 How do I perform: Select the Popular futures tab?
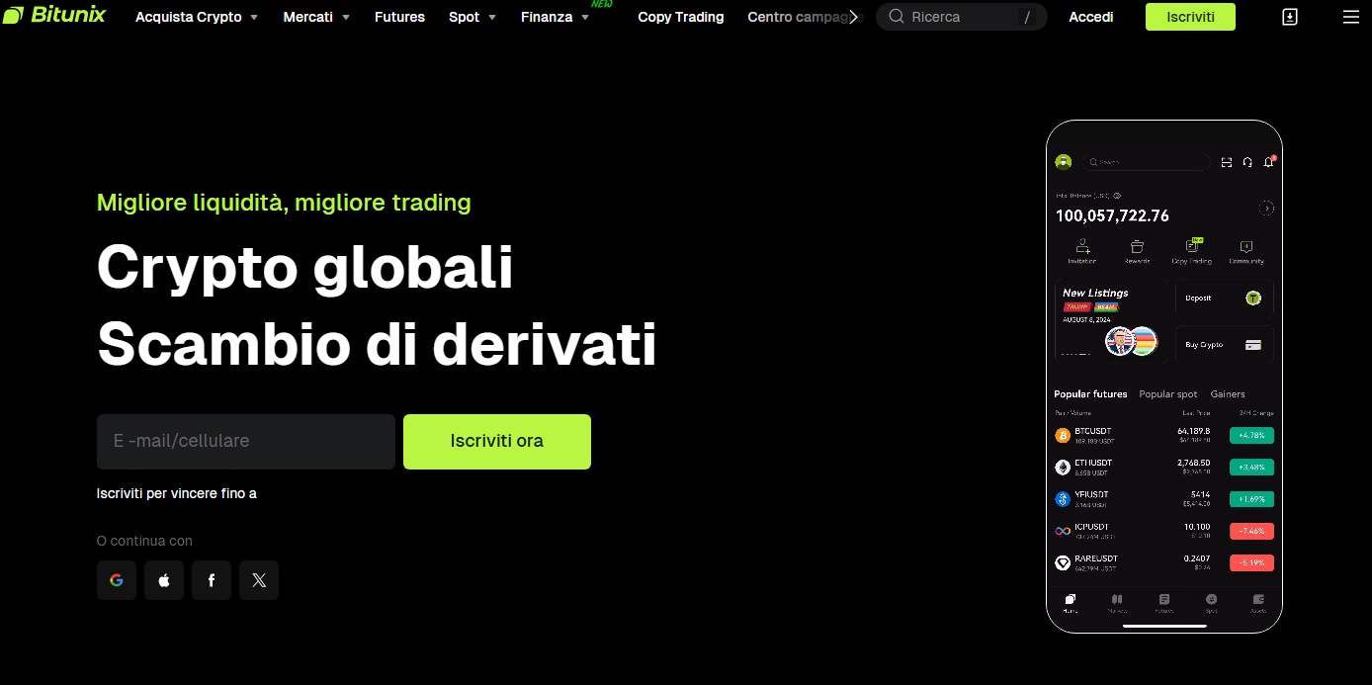1090,394
